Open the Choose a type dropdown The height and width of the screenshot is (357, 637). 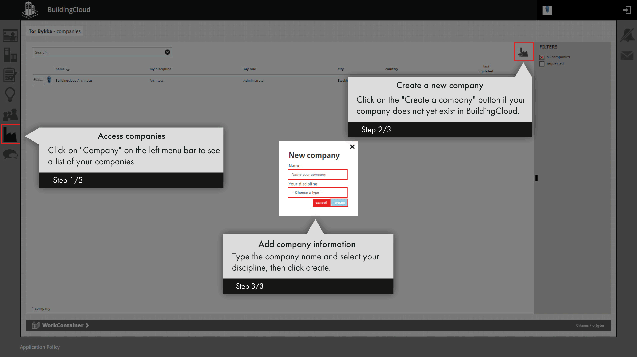pos(317,193)
